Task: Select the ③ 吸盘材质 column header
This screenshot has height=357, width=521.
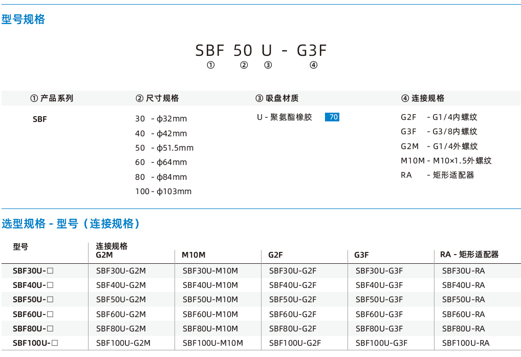Action: 277,98
